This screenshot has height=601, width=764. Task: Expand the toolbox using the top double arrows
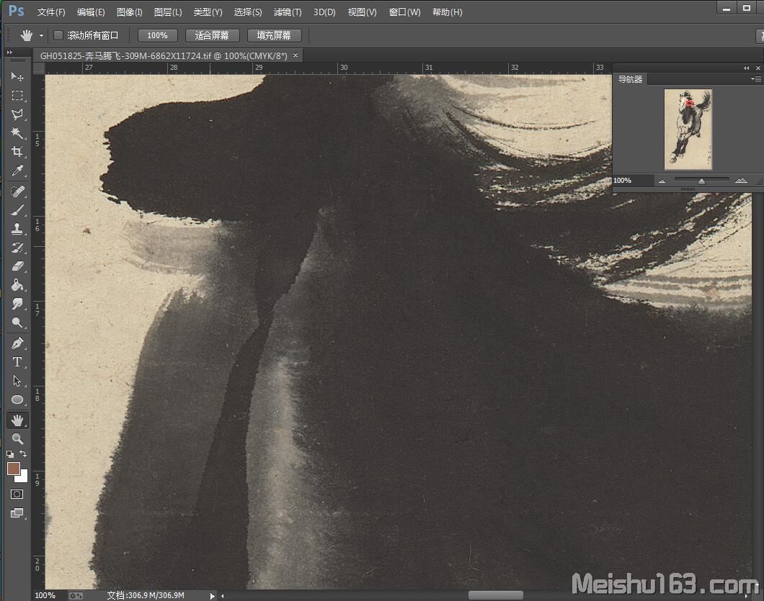9,52
